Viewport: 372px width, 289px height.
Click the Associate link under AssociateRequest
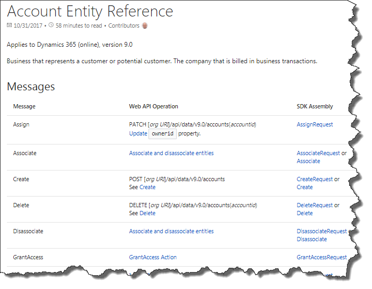(308, 161)
